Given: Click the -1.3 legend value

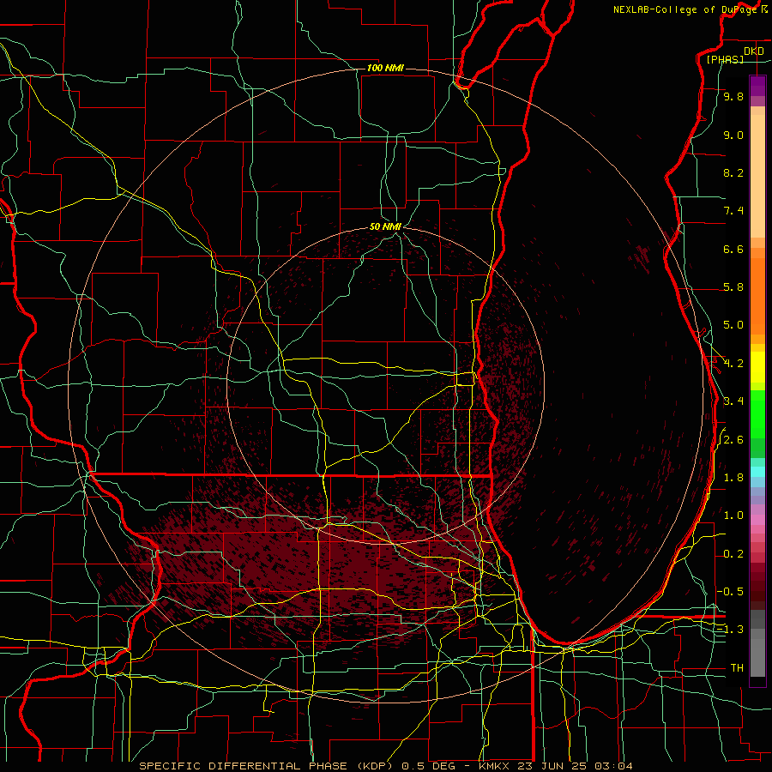Looking at the screenshot, I should (x=730, y=630).
